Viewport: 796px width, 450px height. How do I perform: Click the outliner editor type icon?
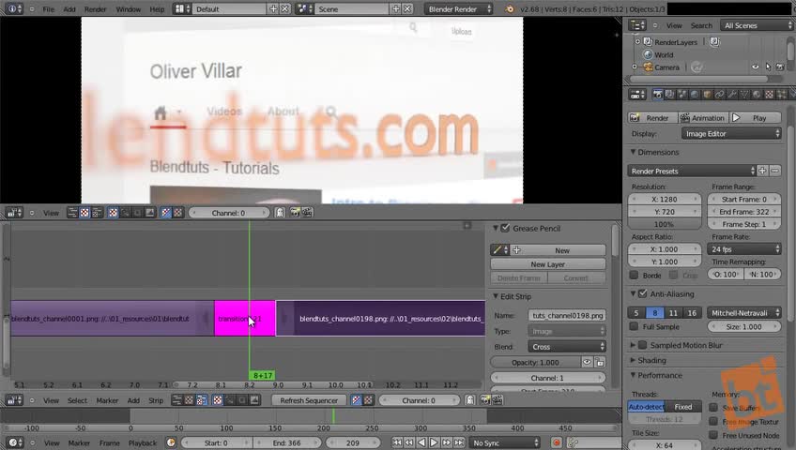[x=636, y=25]
